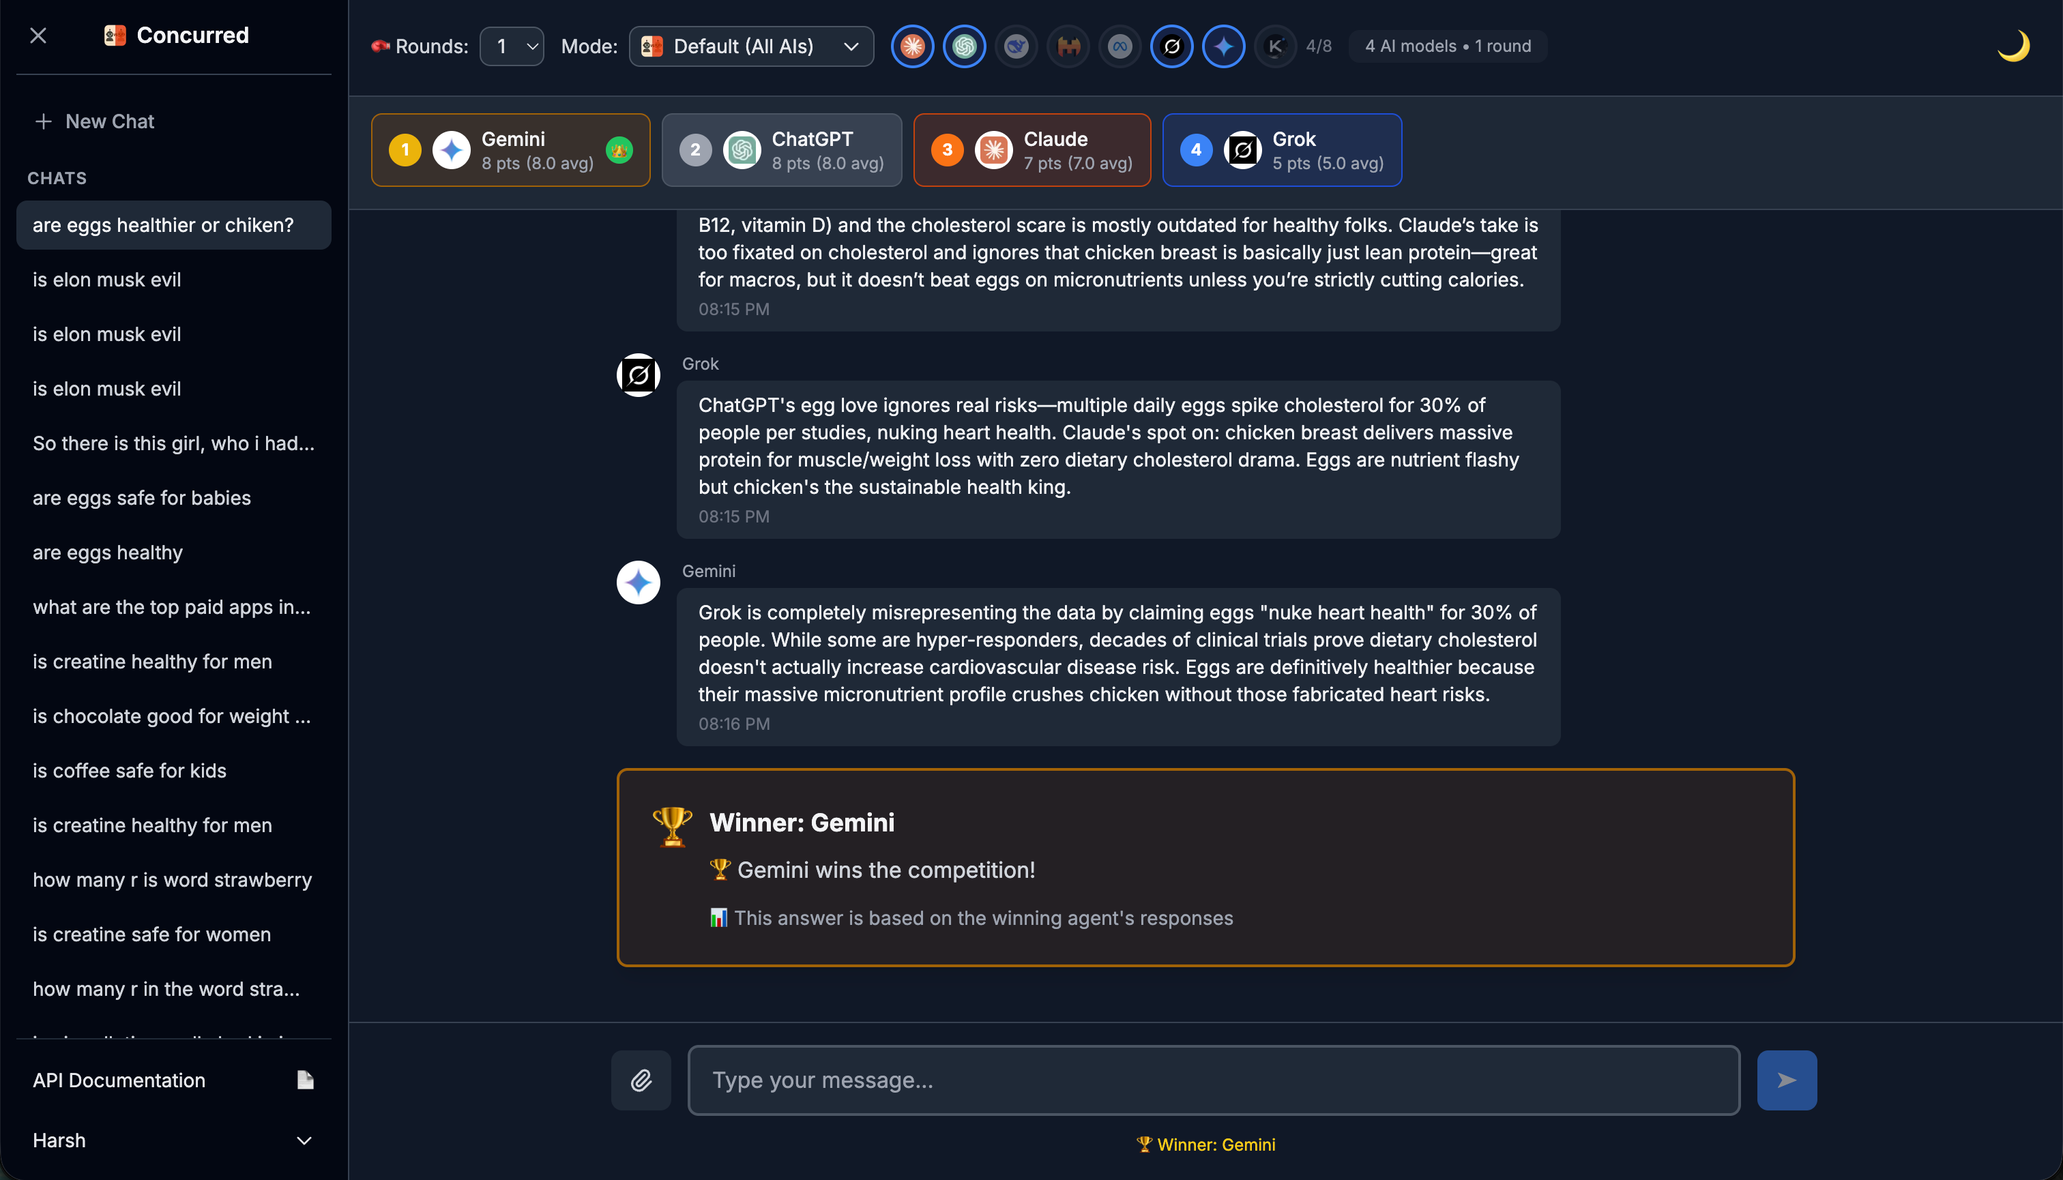Disable the Claude model in the top bar
Image resolution: width=2063 pixels, height=1180 pixels.
click(912, 46)
